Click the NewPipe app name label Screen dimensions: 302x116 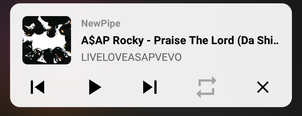click(x=101, y=24)
